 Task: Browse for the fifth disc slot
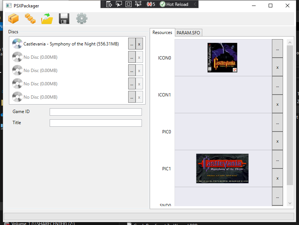click(132, 97)
